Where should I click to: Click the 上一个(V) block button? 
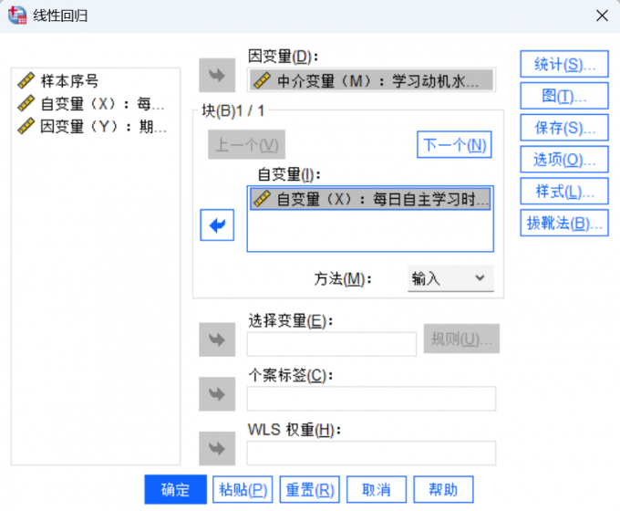click(246, 144)
